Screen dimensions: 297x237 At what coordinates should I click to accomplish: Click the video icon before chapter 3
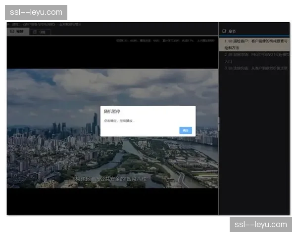coord(230,68)
